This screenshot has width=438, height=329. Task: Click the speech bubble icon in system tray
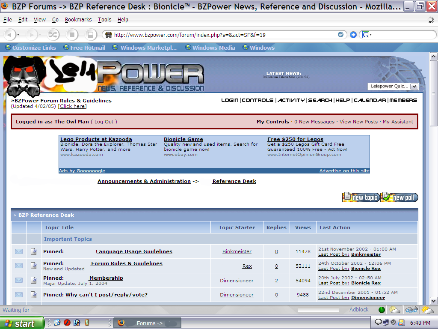click(x=378, y=322)
